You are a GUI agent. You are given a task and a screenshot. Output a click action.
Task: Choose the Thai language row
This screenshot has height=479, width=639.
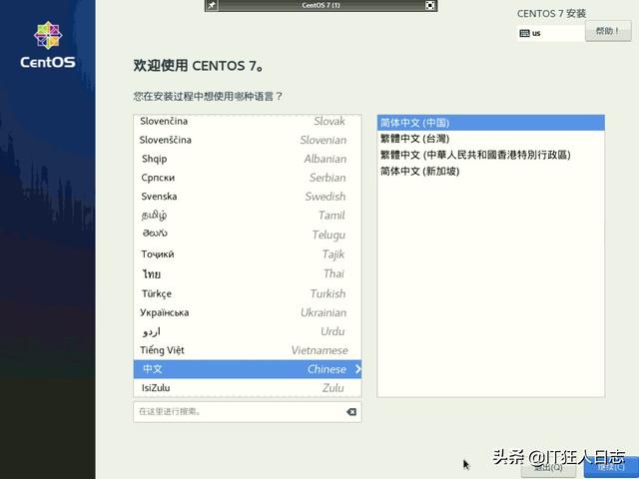pyautogui.click(x=247, y=273)
